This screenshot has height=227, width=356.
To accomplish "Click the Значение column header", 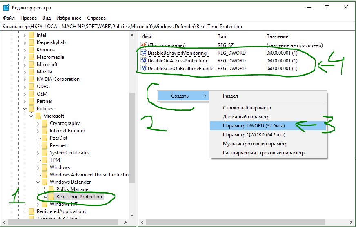I will coord(276,36).
